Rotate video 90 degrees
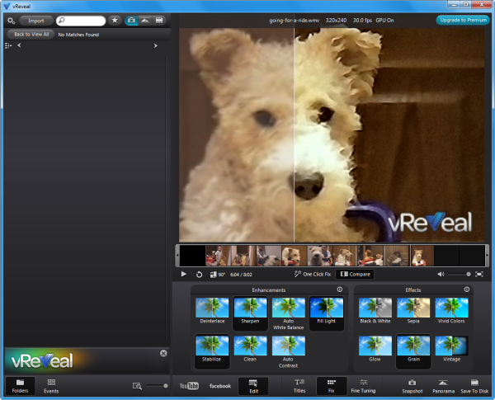Viewport: 495px width, 400px height. click(x=218, y=274)
